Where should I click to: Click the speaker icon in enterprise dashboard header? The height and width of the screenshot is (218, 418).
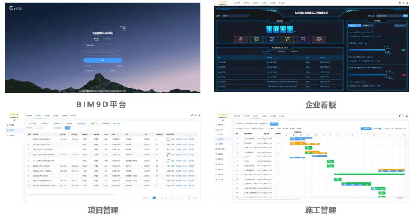[403, 3]
